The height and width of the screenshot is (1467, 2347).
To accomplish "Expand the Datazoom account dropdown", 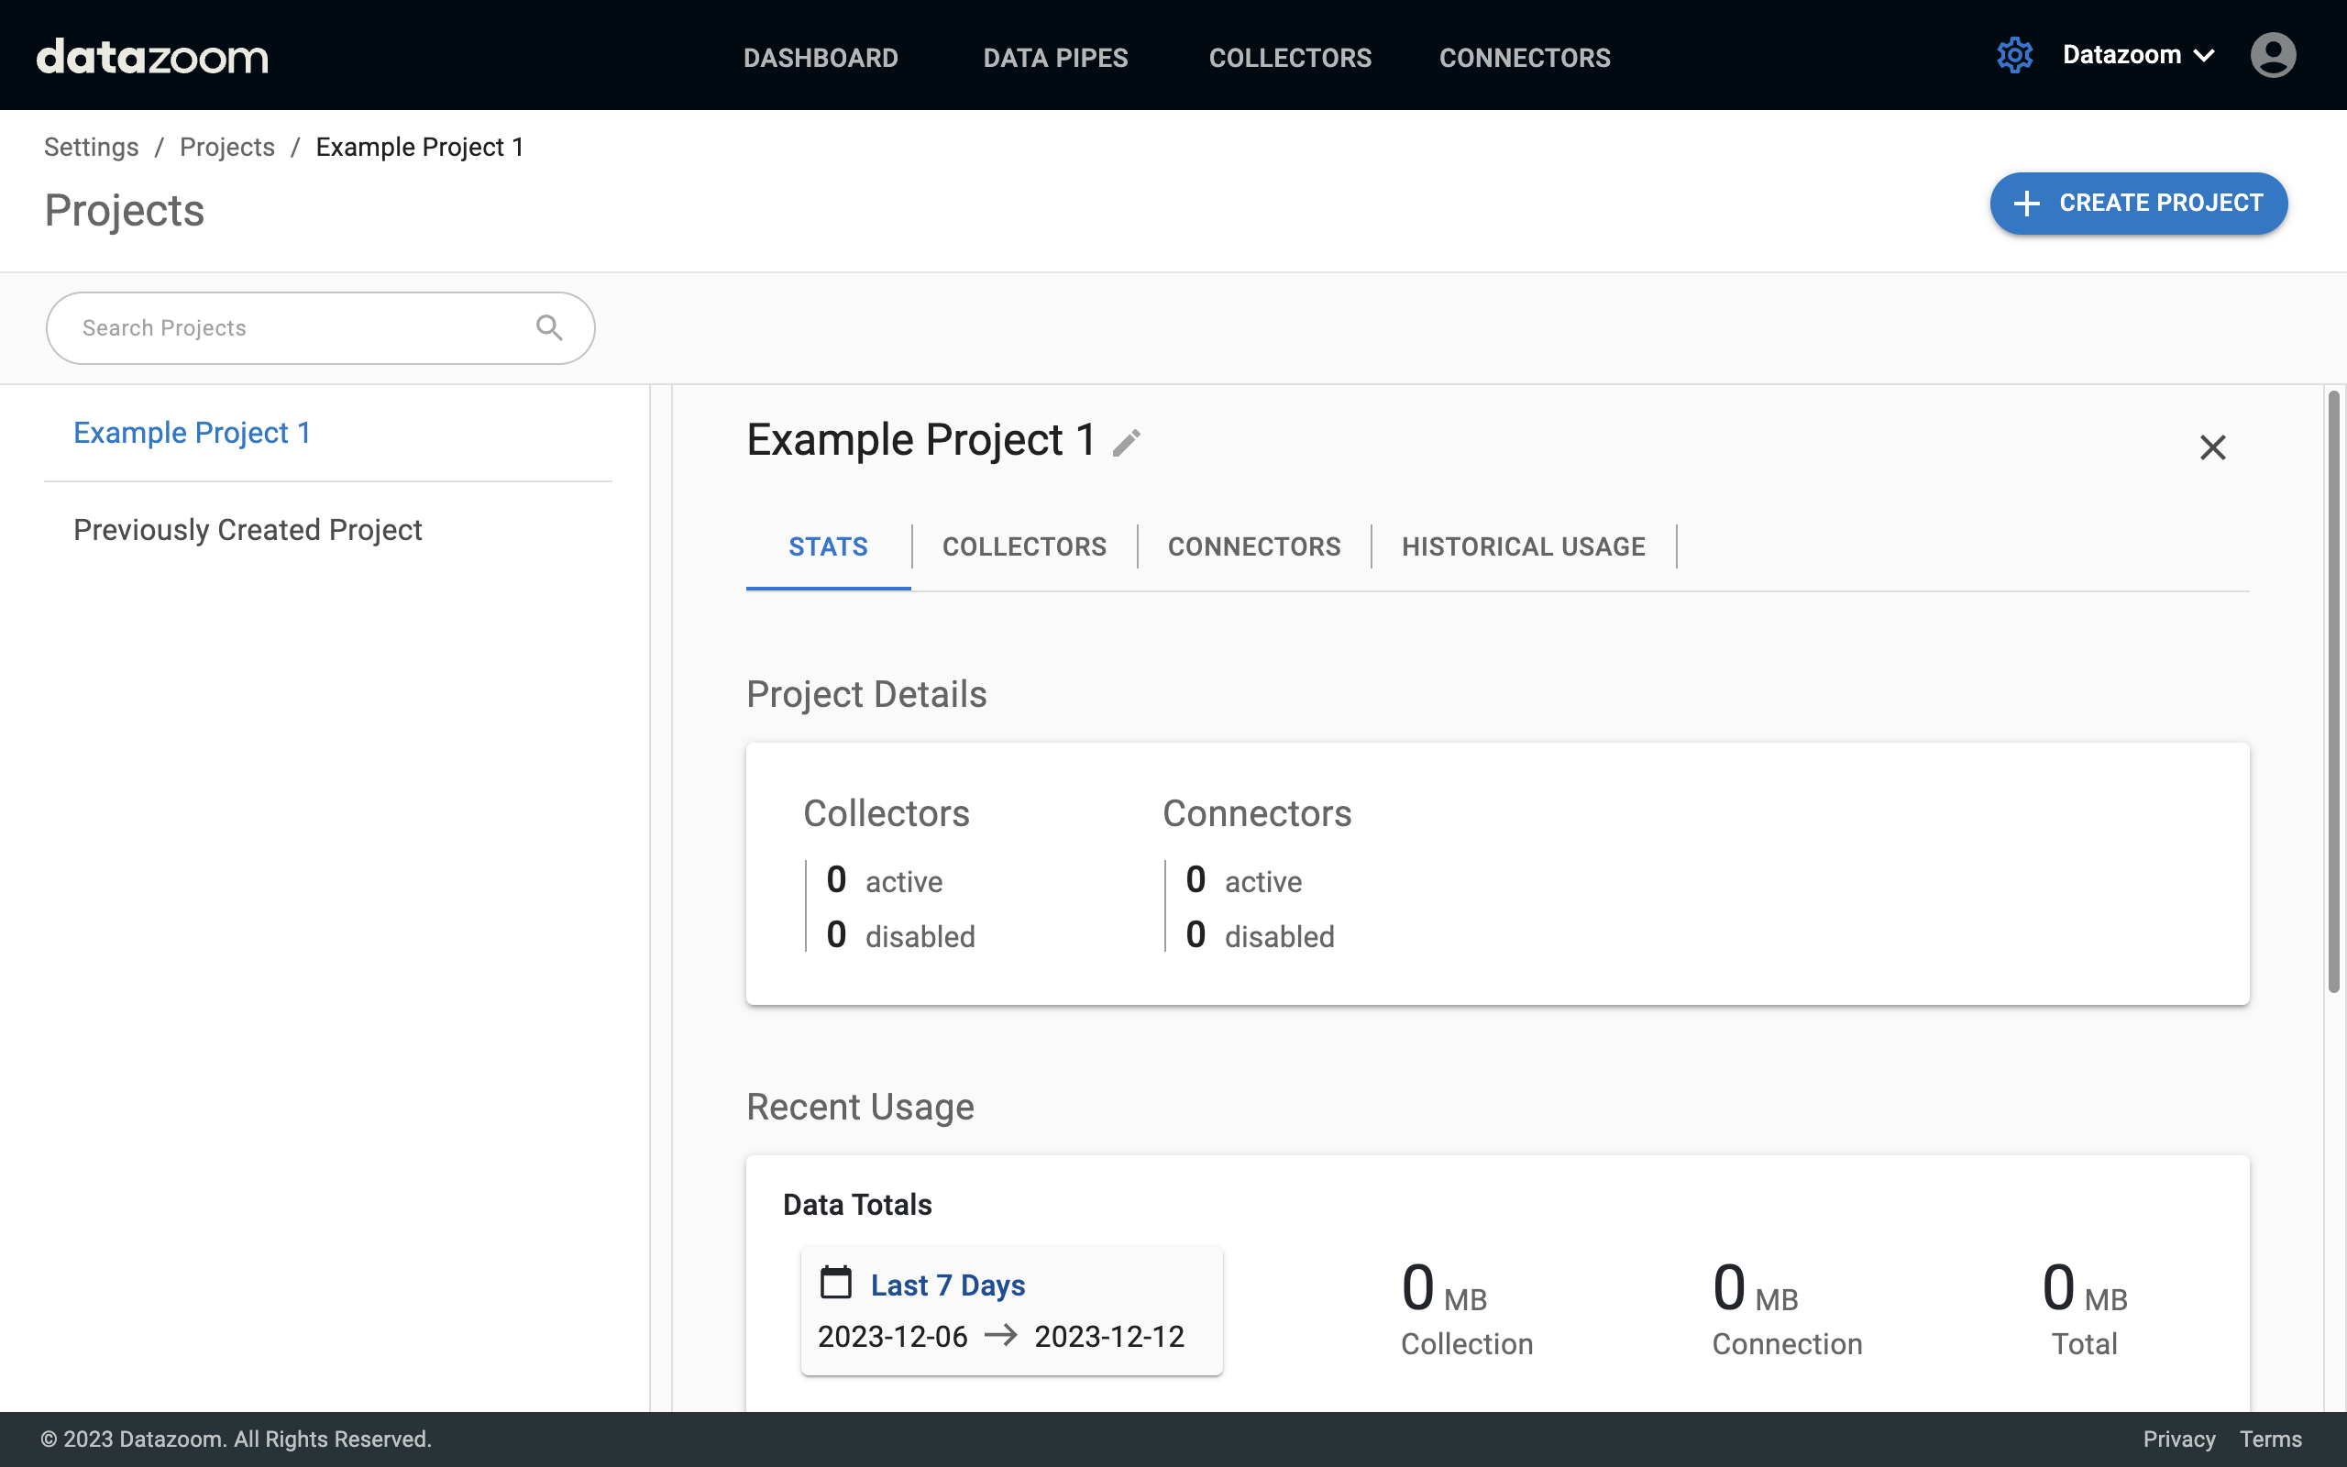I will pos(2138,55).
